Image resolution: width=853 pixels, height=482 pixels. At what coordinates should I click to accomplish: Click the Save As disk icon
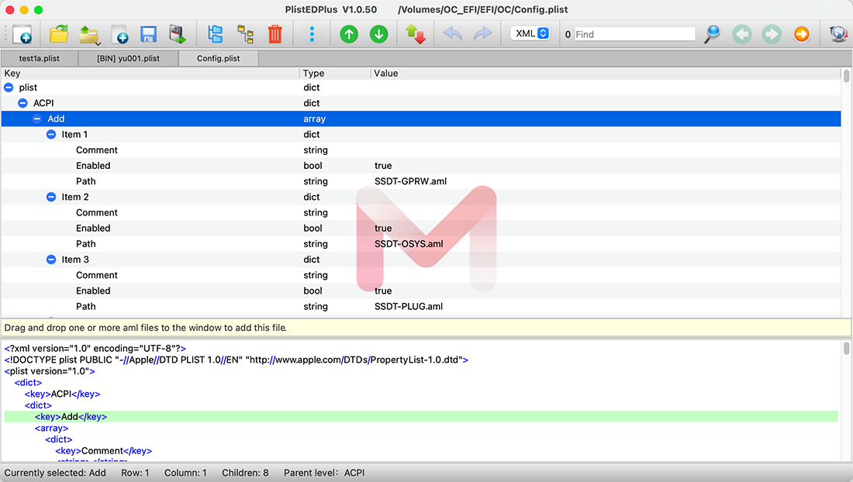(x=177, y=34)
